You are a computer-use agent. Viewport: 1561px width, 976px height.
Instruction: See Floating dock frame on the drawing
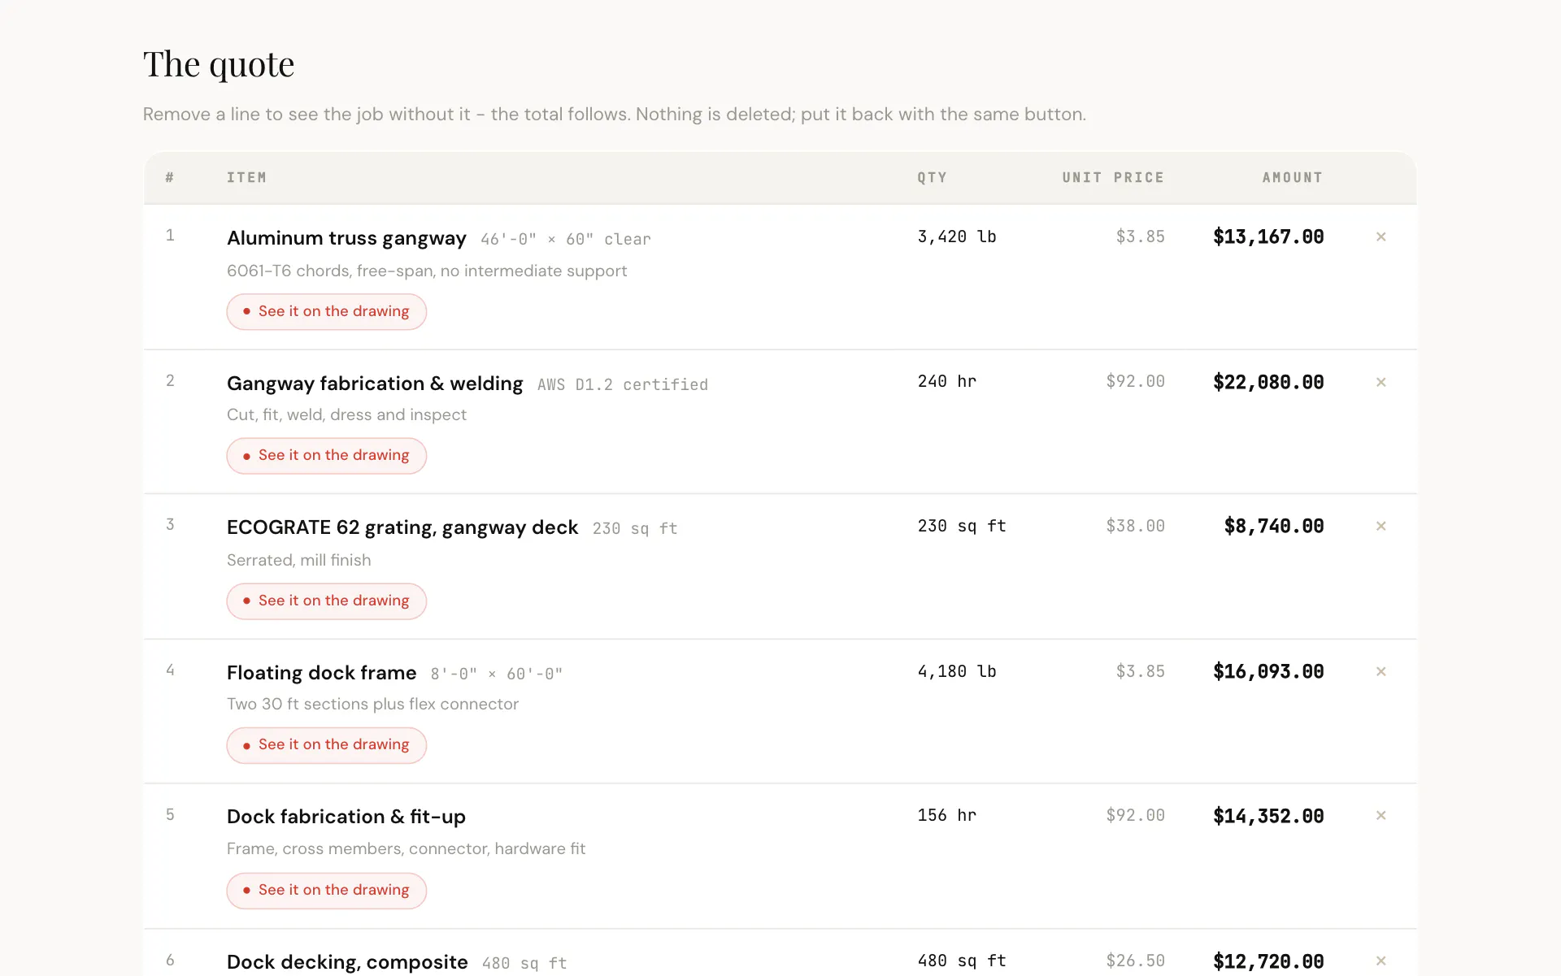(x=326, y=745)
